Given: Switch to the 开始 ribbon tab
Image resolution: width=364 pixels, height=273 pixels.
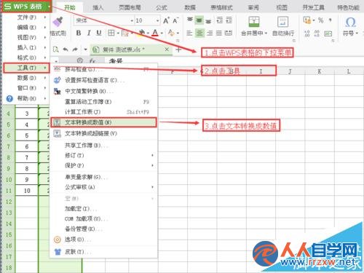Looking at the screenshot, I should [x=70, y=7].
